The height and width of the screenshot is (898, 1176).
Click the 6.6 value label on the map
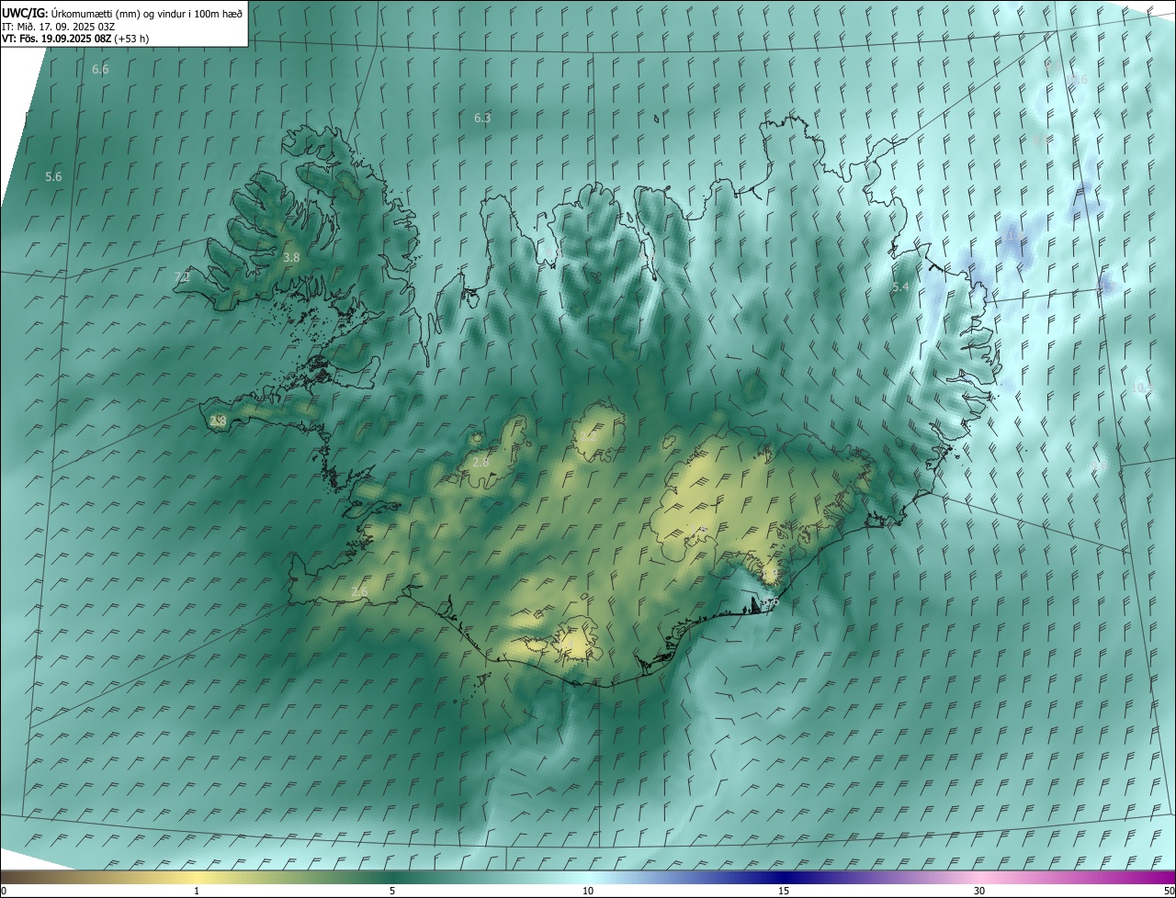point(100,70)
